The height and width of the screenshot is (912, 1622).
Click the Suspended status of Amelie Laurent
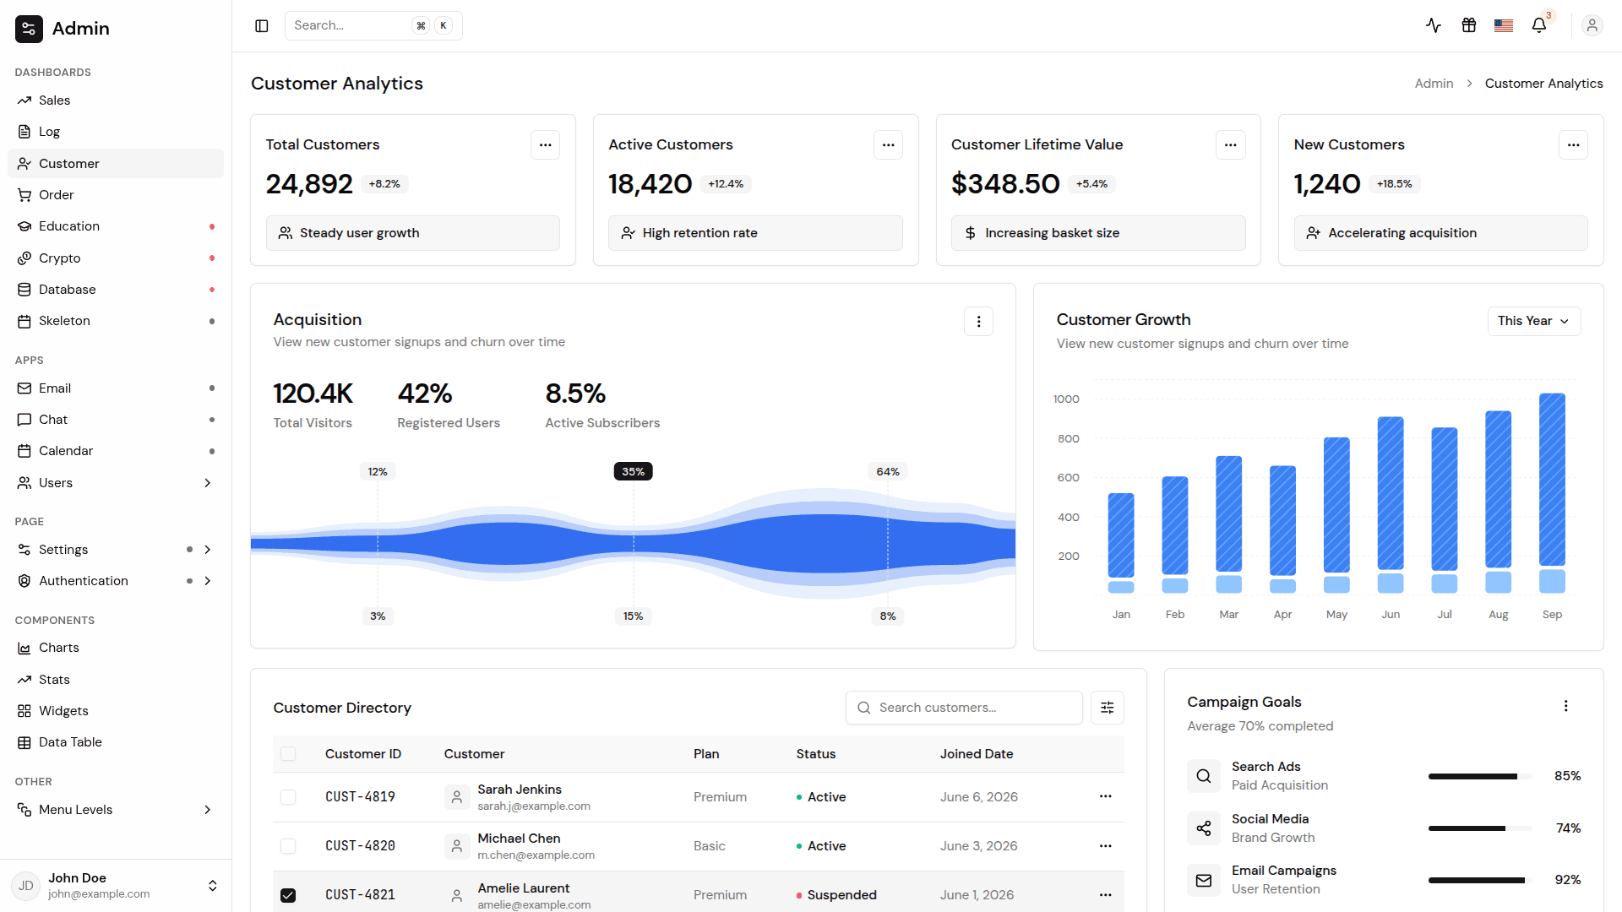click(836, 895)
